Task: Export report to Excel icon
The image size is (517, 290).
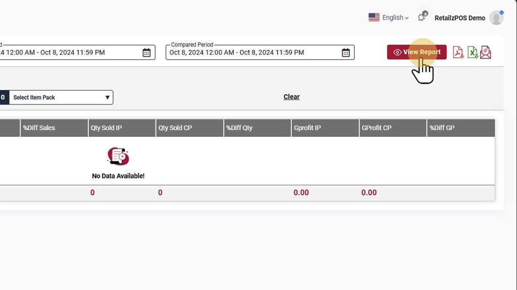Action: click(473, 52)
